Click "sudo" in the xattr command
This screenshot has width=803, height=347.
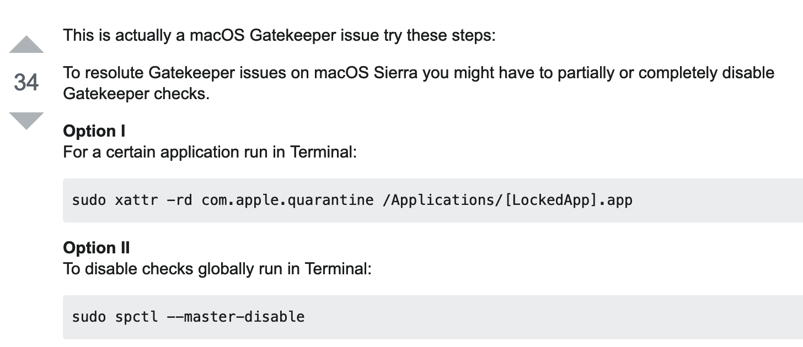(89, 200)
